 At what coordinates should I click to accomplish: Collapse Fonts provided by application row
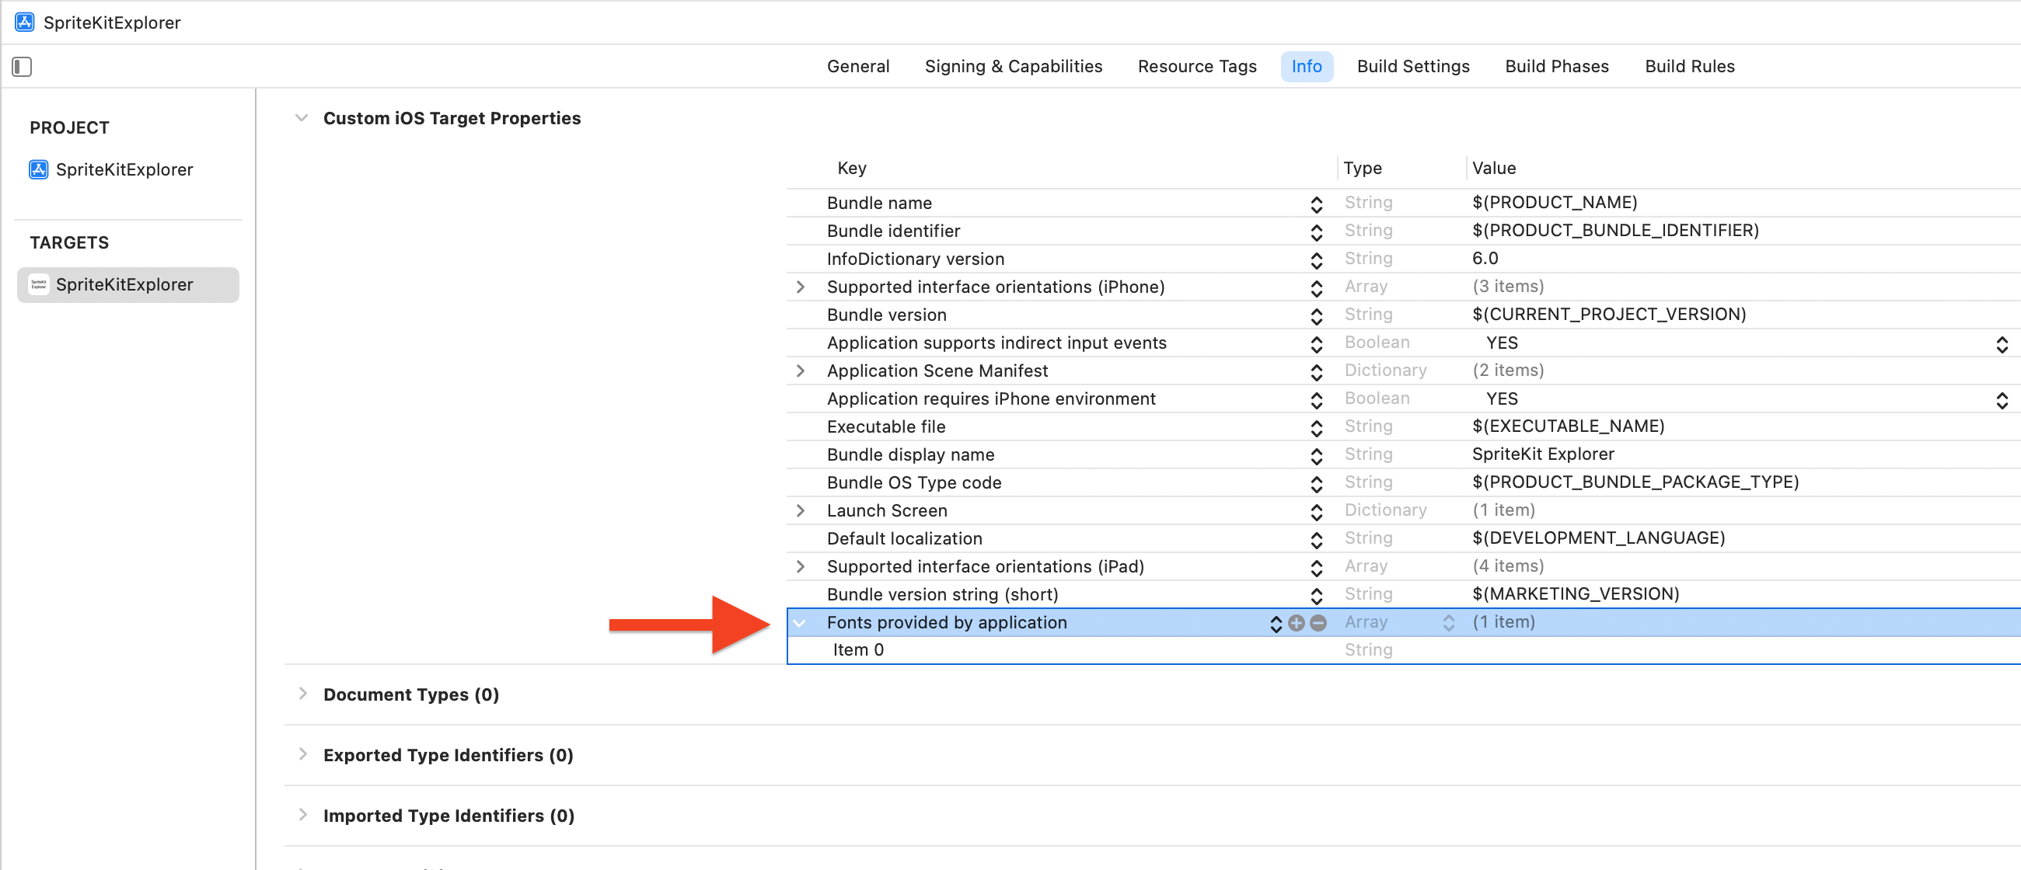(x=799, y=622)
